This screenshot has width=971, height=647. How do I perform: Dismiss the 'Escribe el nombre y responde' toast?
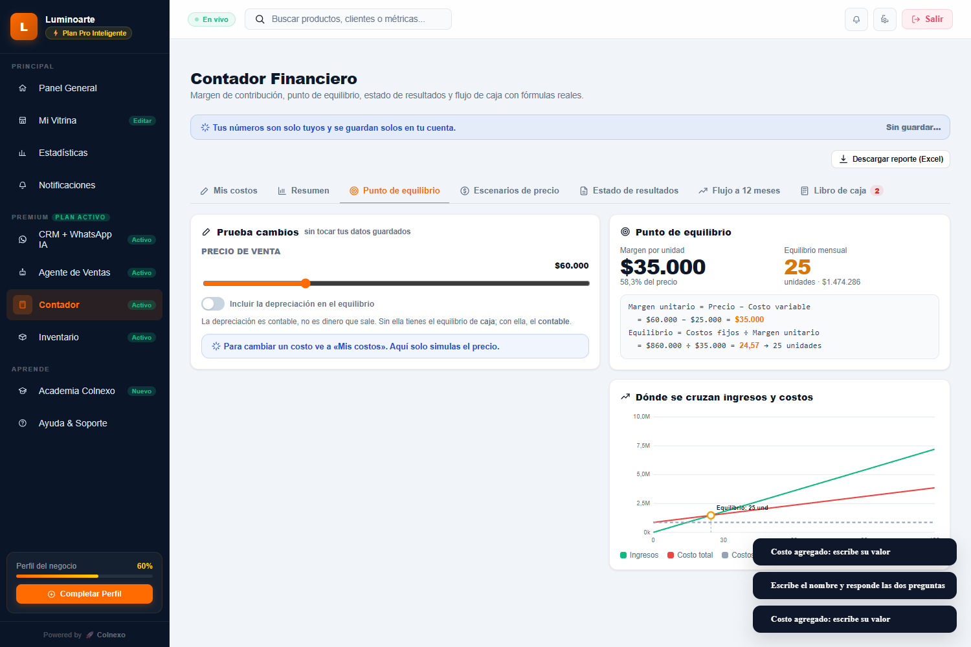point(854,586)
